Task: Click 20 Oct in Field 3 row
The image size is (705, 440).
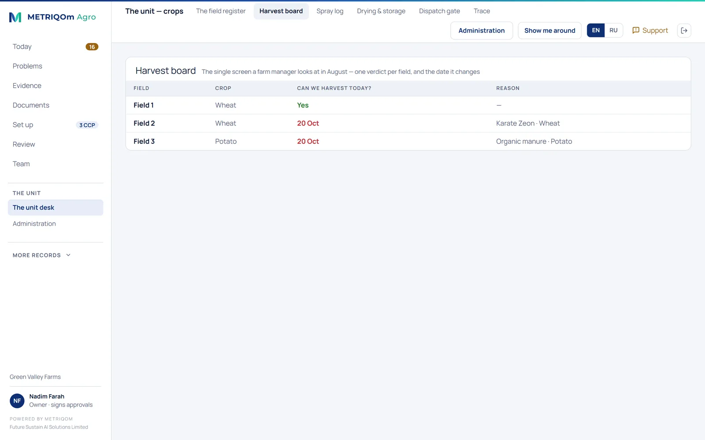Action: tap(308, 141)
